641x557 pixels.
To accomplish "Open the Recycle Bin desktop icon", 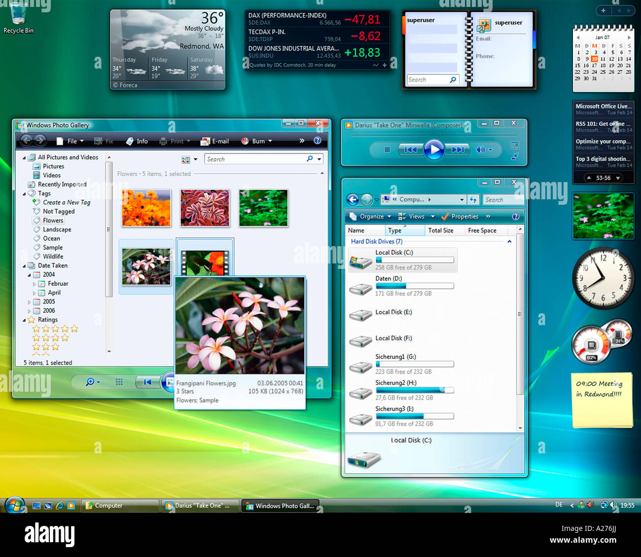I will (x=18, y=18).
